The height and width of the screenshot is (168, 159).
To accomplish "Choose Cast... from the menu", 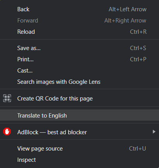I will coord(79,71).
